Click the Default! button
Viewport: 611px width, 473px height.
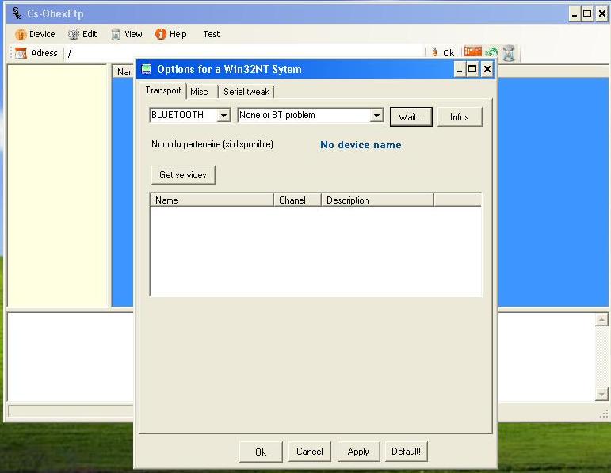point(406,452)
